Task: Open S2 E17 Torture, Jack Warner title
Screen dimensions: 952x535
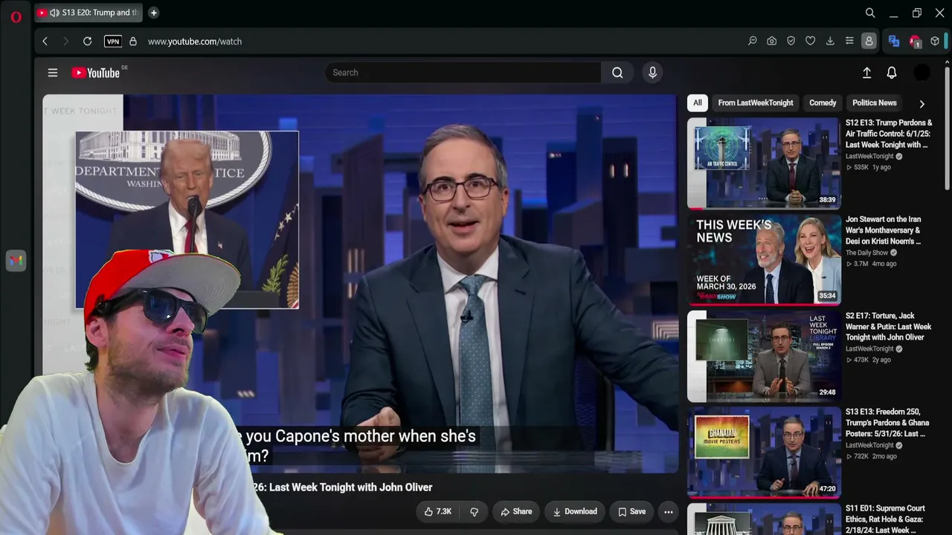Action: pyautogui.click(x=889, y=326)
